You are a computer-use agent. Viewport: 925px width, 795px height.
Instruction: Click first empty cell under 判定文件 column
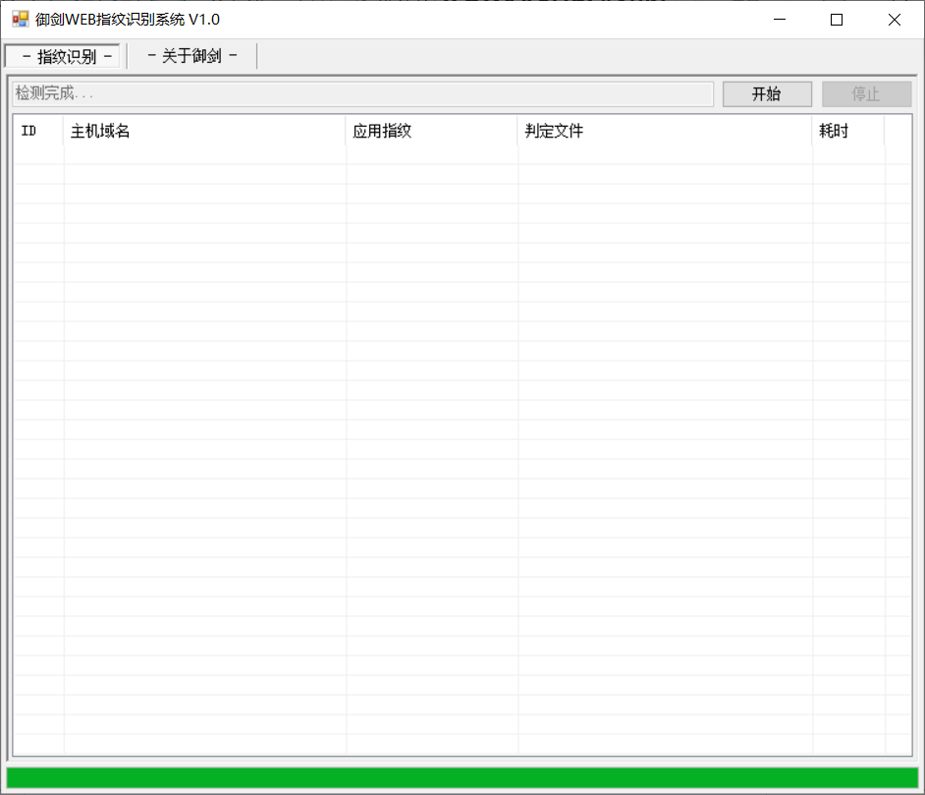tap(664, 155)
